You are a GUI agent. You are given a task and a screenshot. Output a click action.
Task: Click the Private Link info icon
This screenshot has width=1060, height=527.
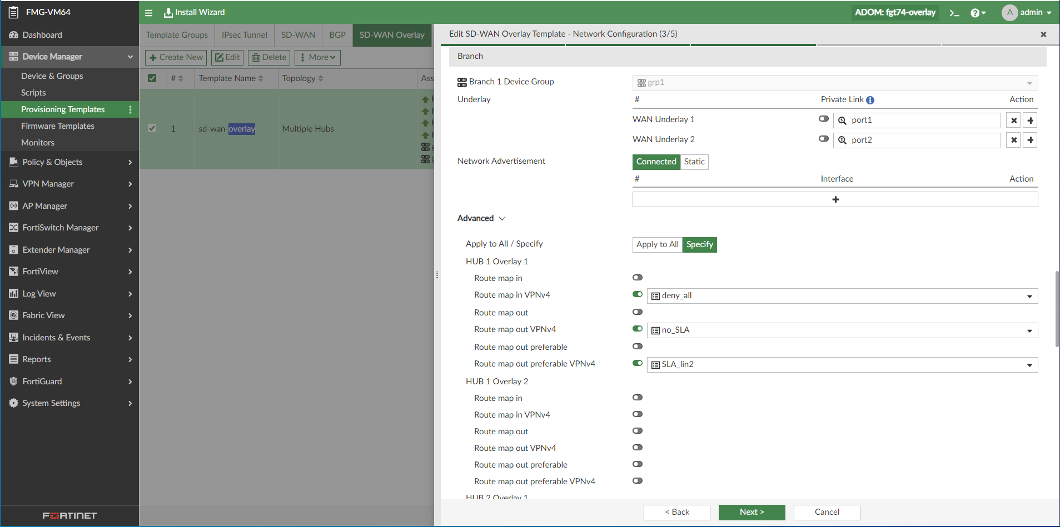(x=870, y=100)
